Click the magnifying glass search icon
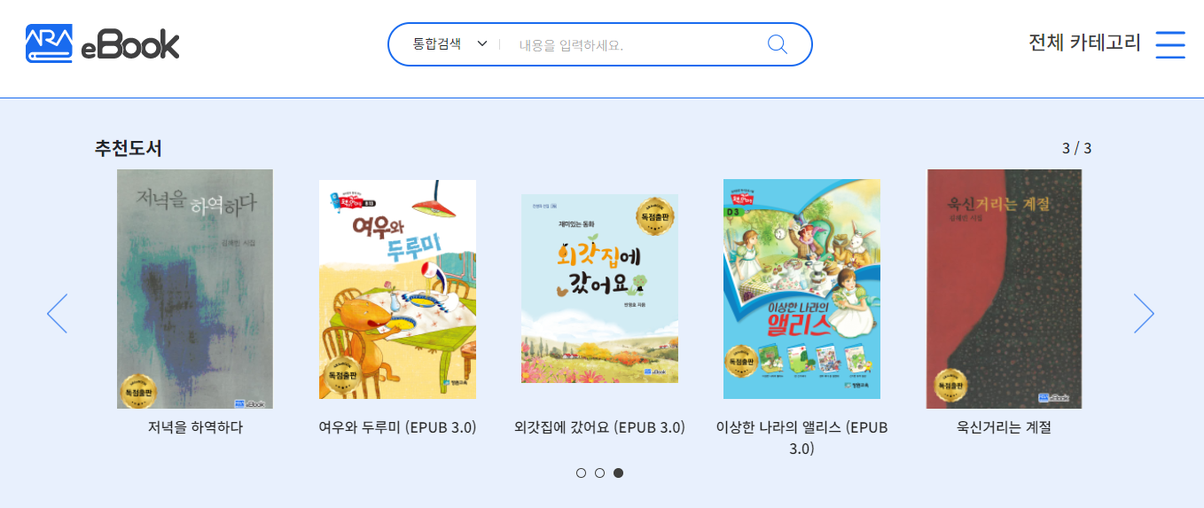The width and height of the screenshot is (1204, 508). point(777,44)
